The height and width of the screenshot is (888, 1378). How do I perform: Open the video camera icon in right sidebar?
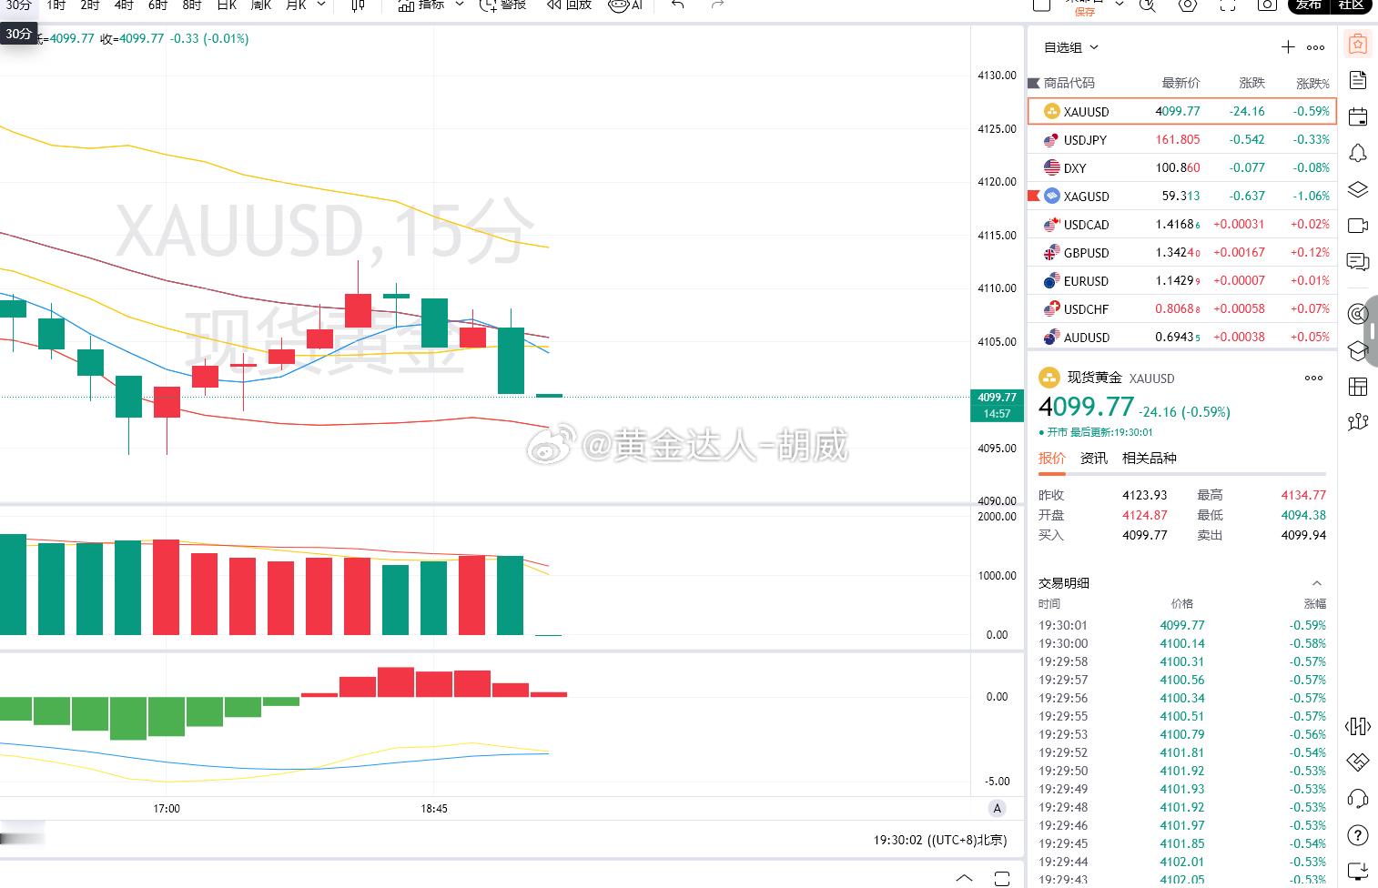click(x=1357, y=226)
